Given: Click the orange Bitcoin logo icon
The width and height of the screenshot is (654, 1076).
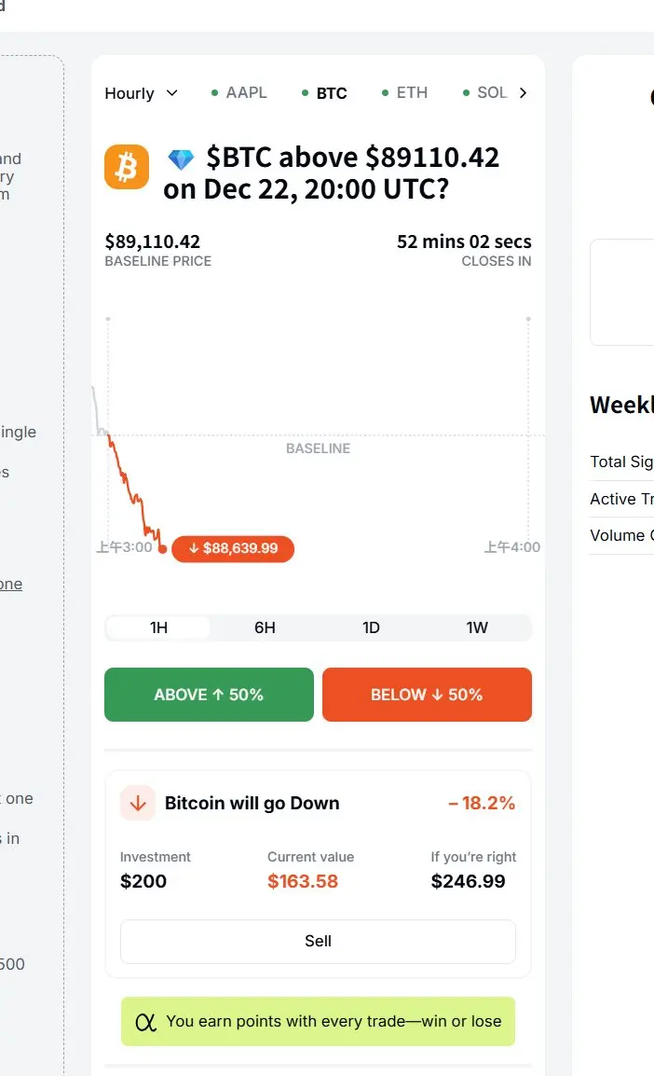Looking at the screenshot, I should click(x=127, y=167).
